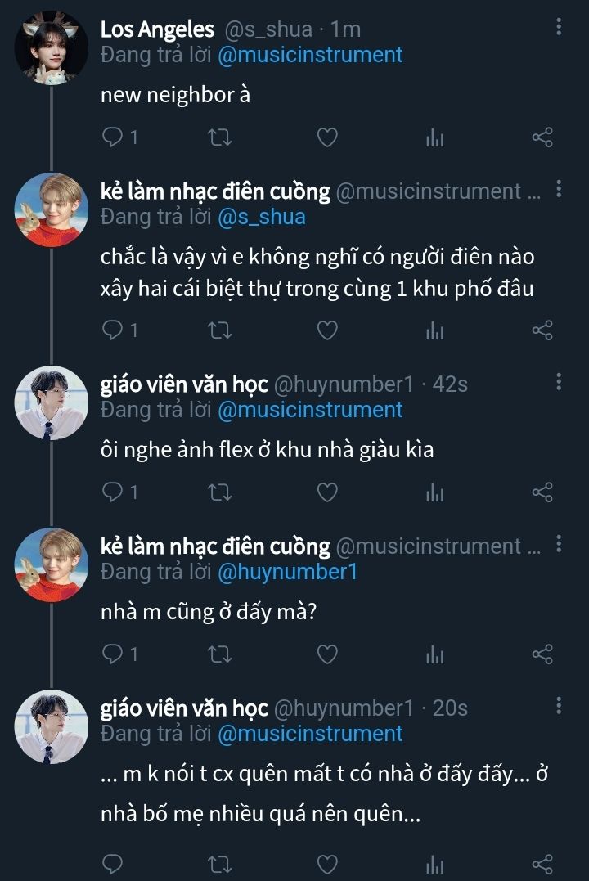Open the @s_shua mention link
Screen dimensions: 589x881
click(x=261, y=217)
